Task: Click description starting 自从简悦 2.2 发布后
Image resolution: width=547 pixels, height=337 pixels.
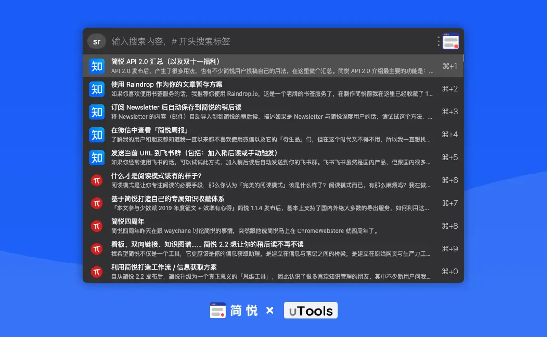Action: pyautogui.click(x=271, y=277)
